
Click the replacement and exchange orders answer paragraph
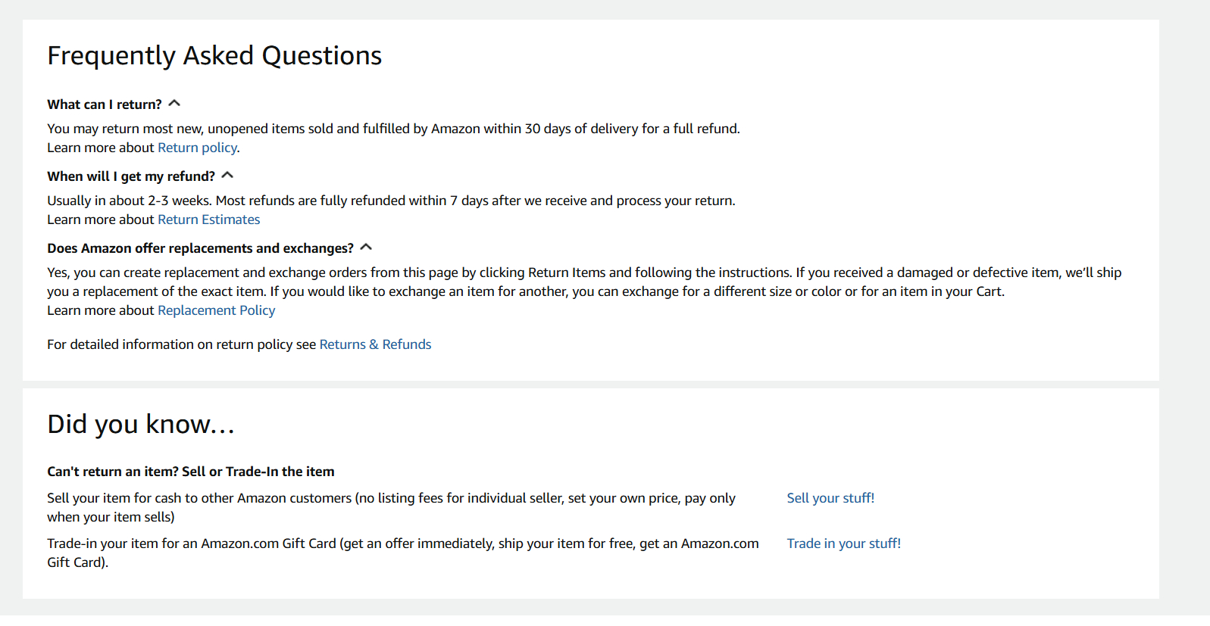pyautogui.click(x=583, y=282)
